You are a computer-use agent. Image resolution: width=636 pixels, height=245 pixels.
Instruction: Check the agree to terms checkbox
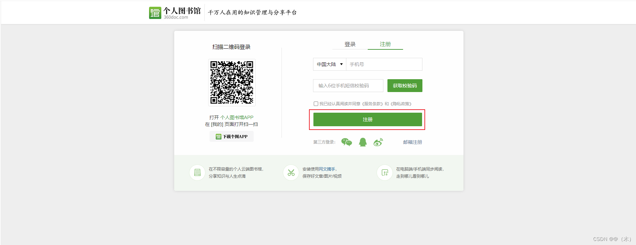316,104
